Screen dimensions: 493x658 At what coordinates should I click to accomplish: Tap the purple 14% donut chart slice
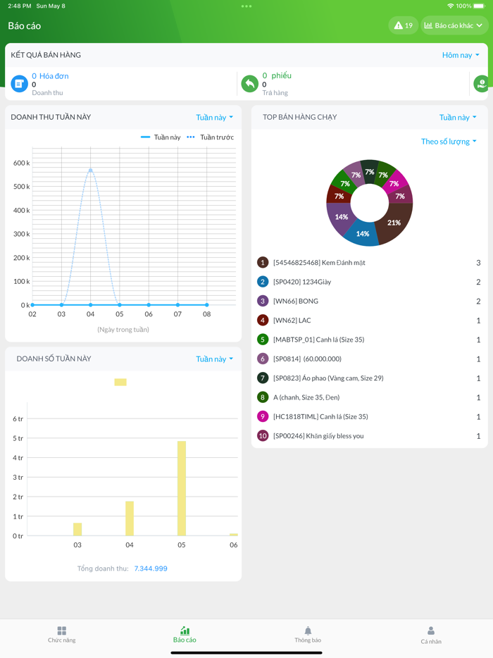click(341, 217)
